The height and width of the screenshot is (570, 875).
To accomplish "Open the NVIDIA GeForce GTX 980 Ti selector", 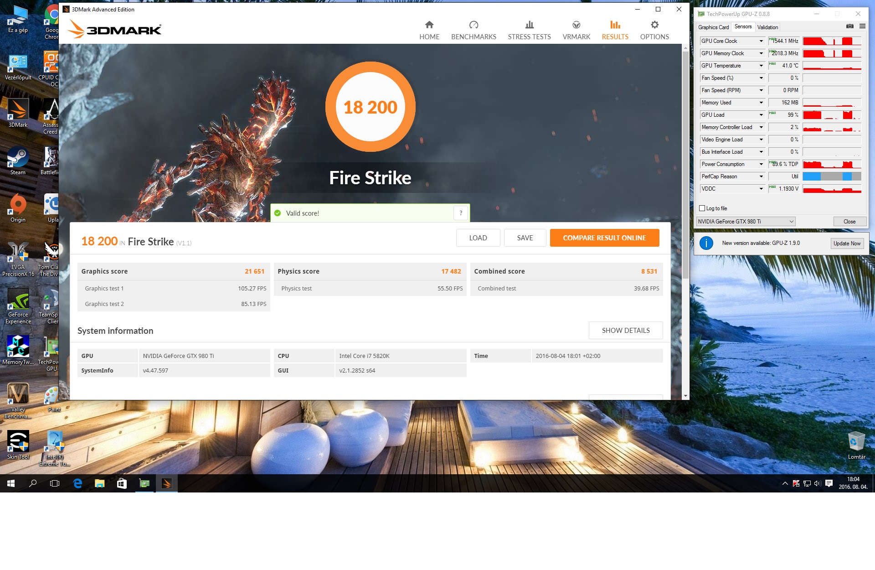I will (746, 222).
